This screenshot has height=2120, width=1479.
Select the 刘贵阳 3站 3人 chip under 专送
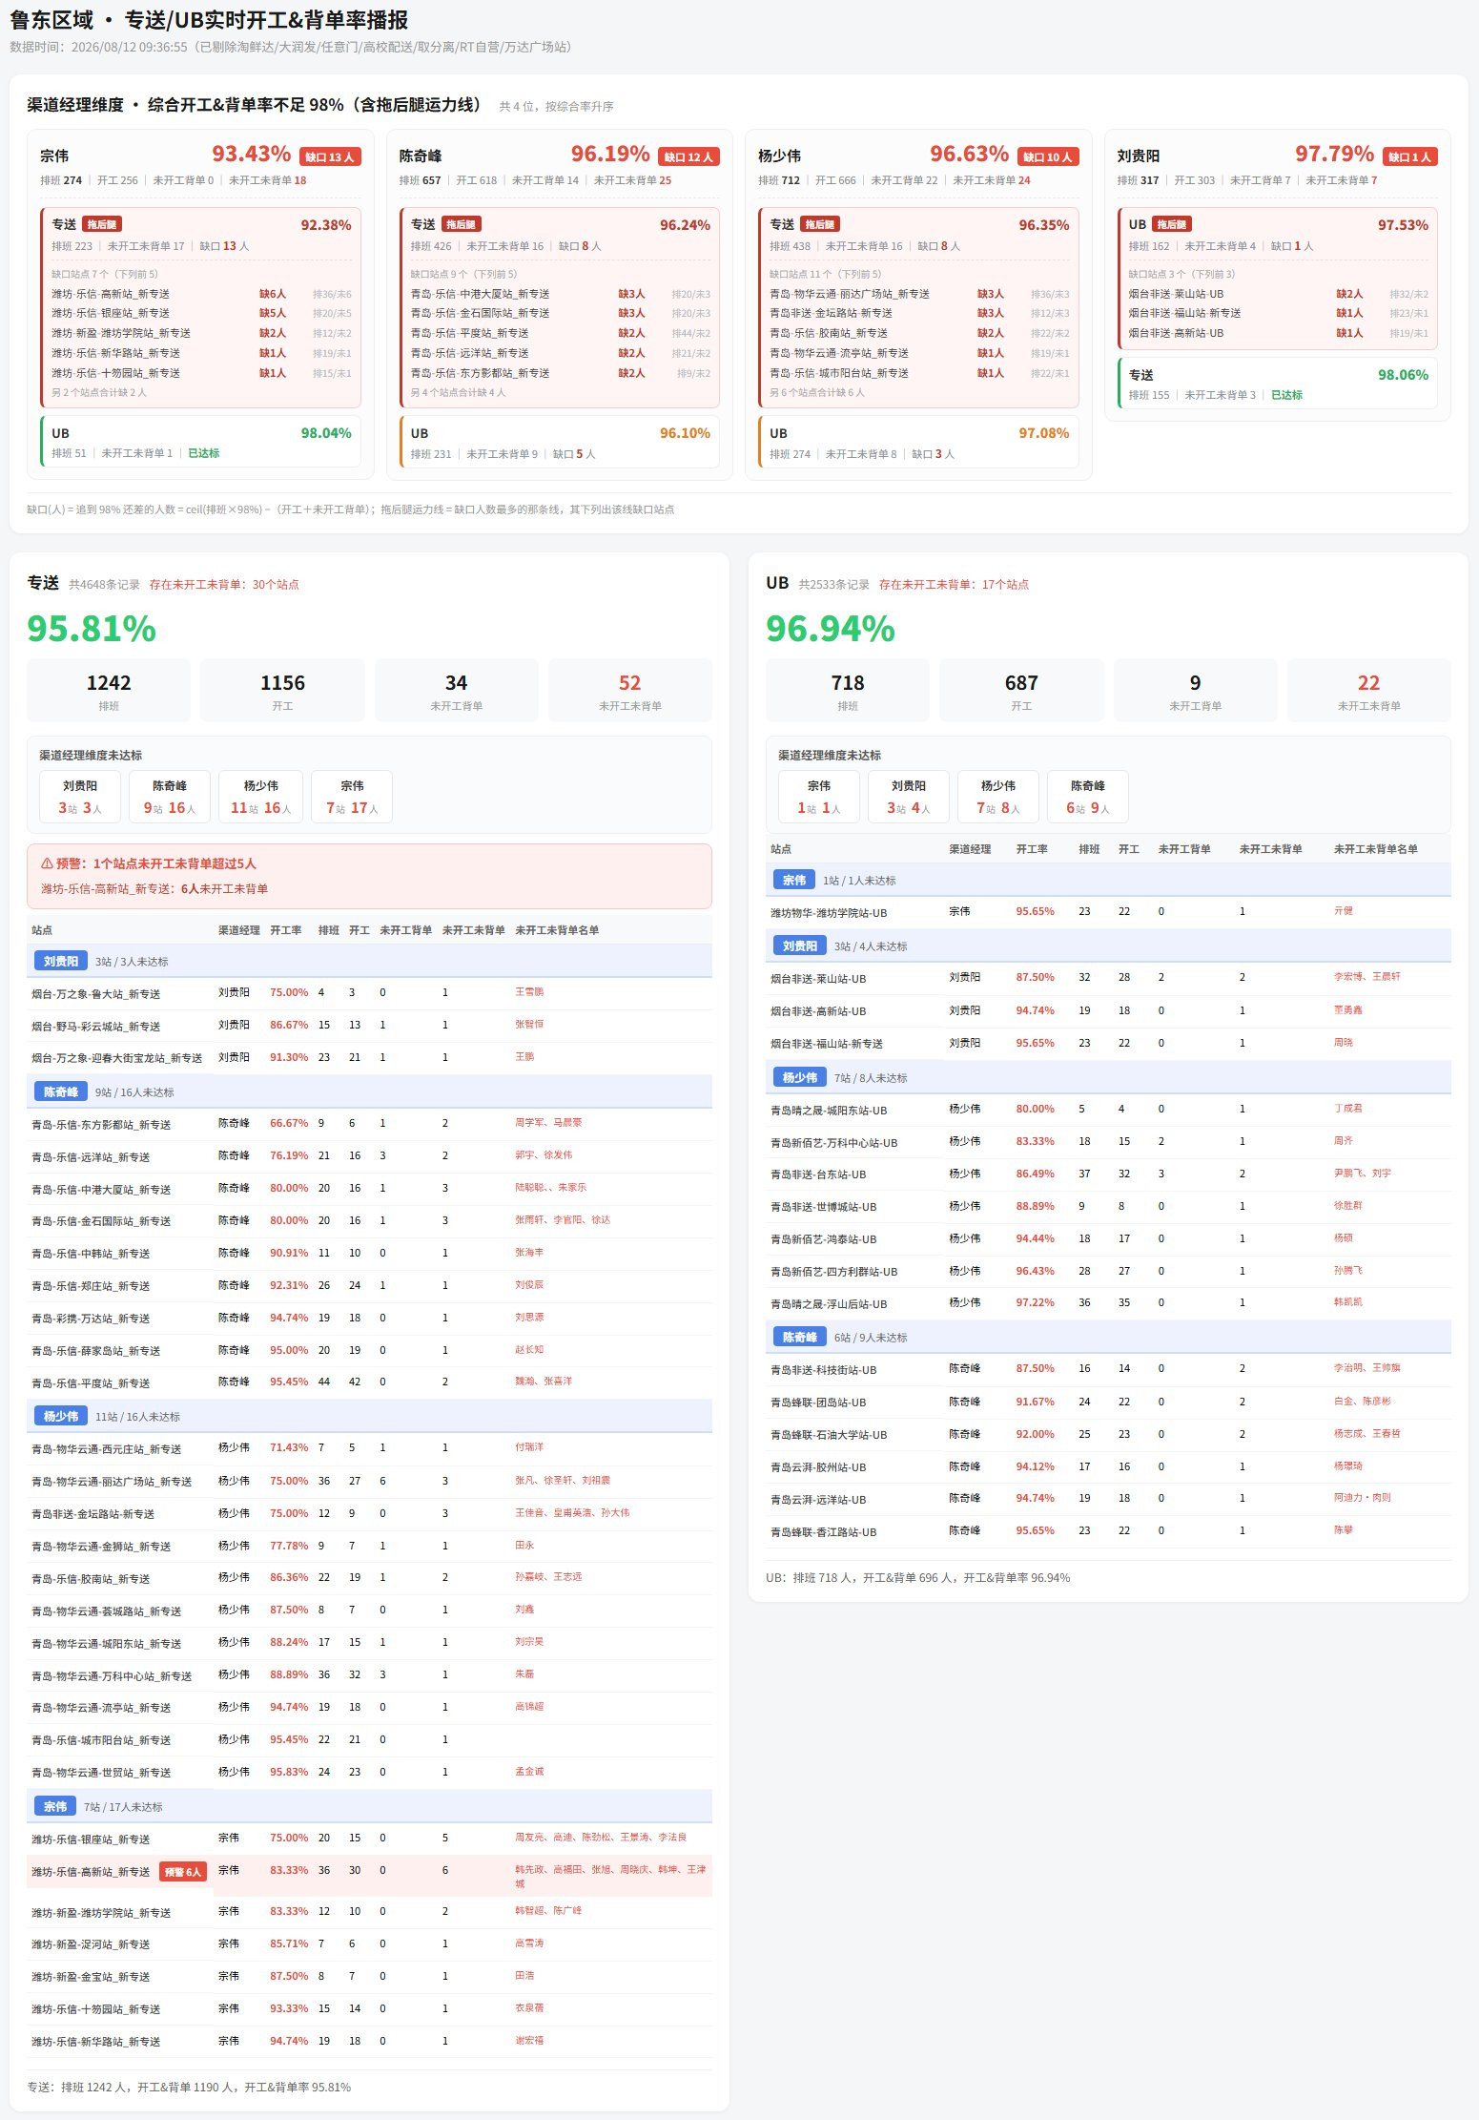pyautogui.click(x=80, y=797)
